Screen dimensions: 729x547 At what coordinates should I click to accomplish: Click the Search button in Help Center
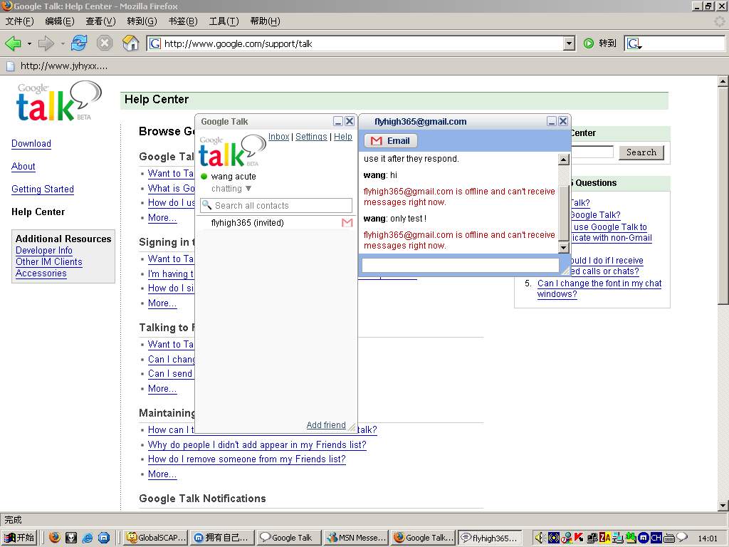(x=641, y=152)
